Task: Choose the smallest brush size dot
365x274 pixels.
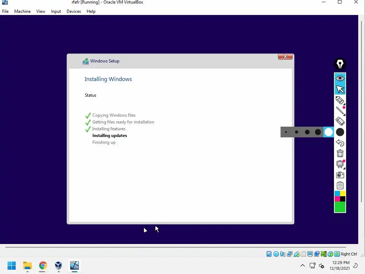Action: click(286, 132)
